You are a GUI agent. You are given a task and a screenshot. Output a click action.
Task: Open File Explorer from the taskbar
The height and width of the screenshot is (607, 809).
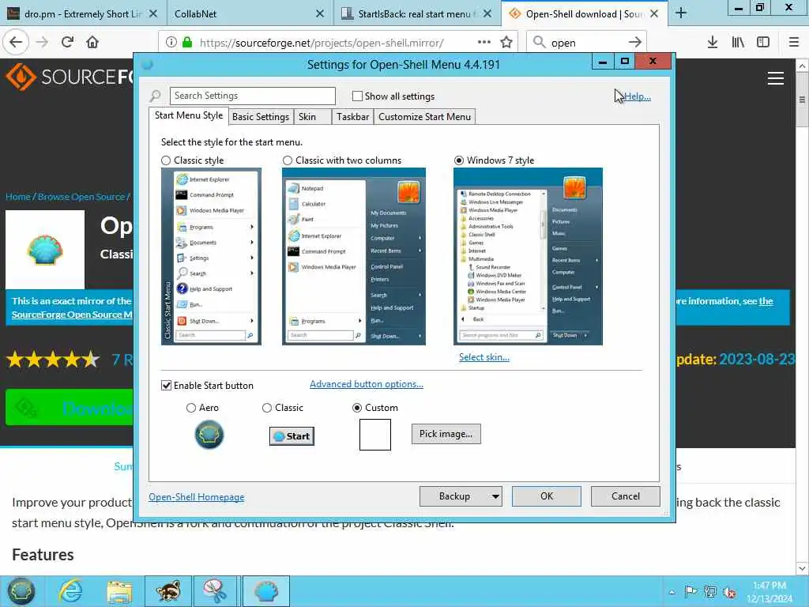(120, 591)
